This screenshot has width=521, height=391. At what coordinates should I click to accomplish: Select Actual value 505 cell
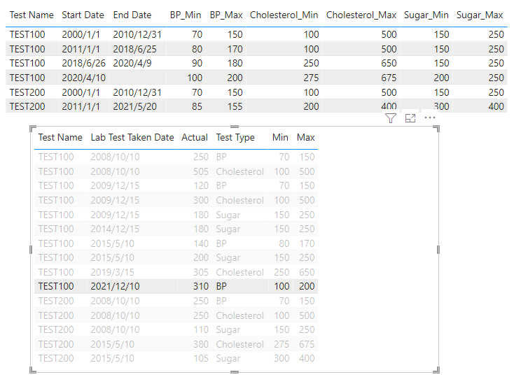tap(201, 171)
